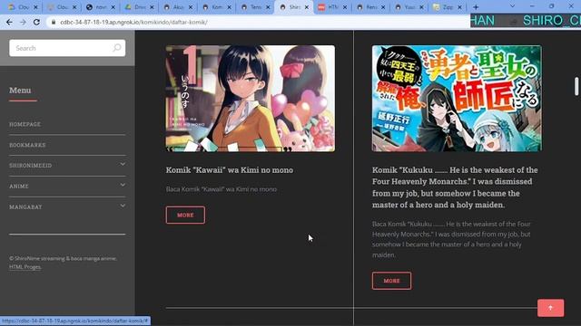Click MORE under the Kukuku komik

click(391, 281)
